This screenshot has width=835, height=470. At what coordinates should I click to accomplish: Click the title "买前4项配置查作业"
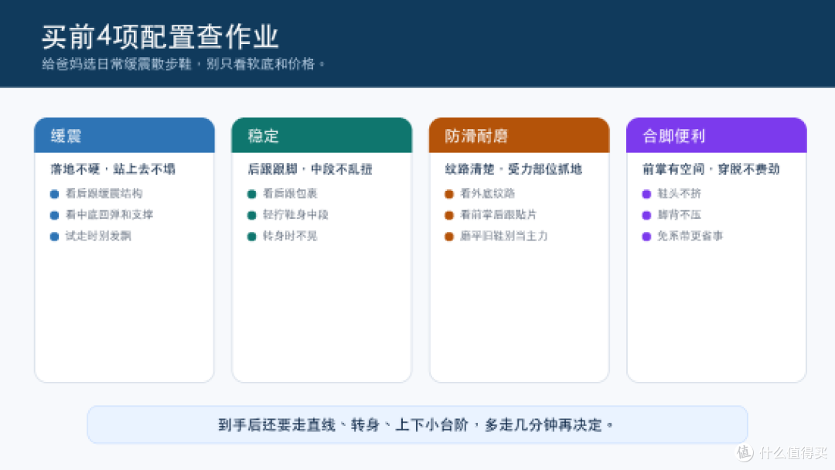(x=160, y=37)
